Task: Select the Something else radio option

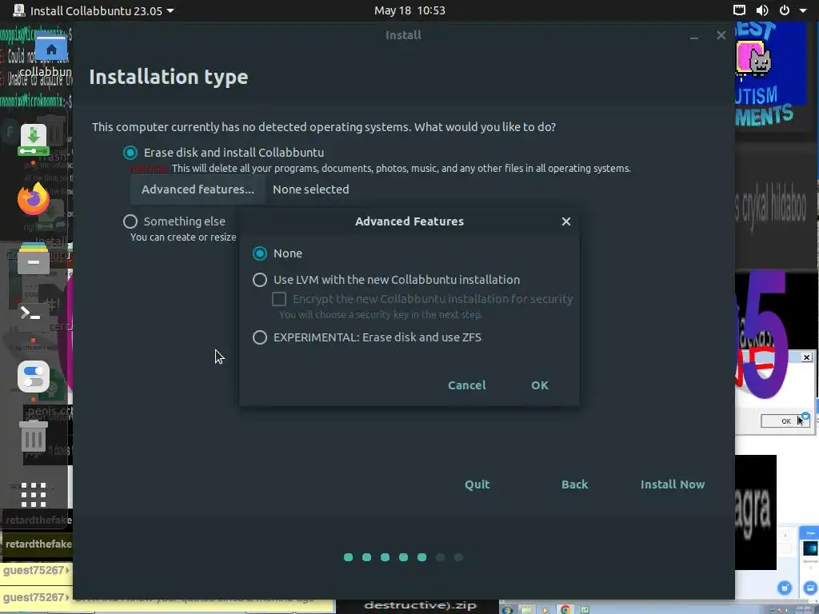Action: [x=130, y=221]
